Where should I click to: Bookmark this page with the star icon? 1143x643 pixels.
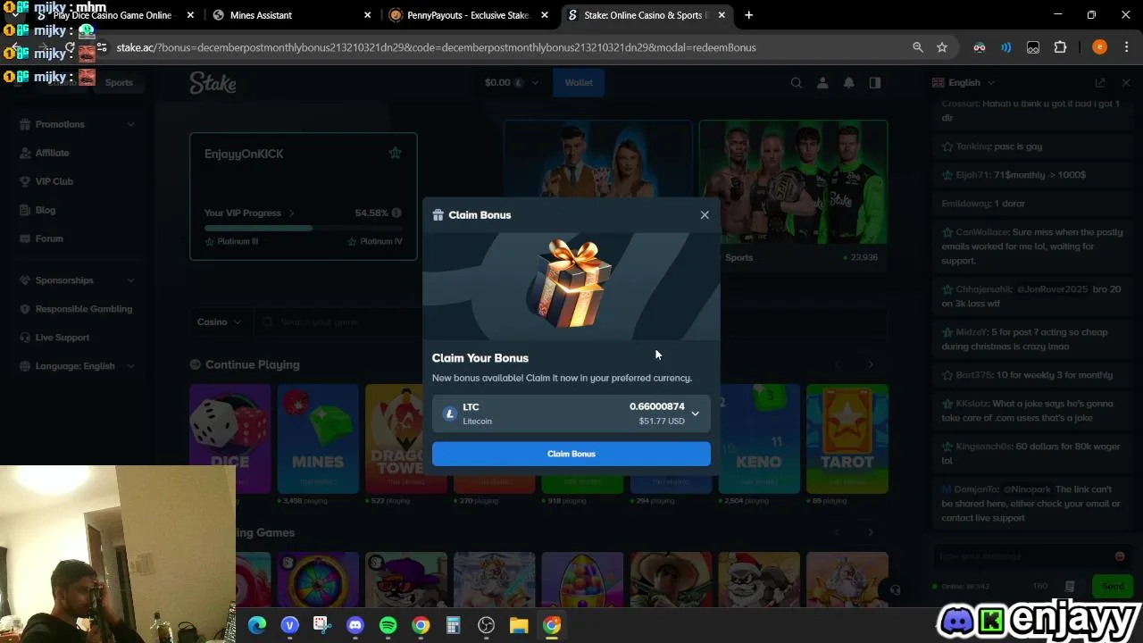942,47
